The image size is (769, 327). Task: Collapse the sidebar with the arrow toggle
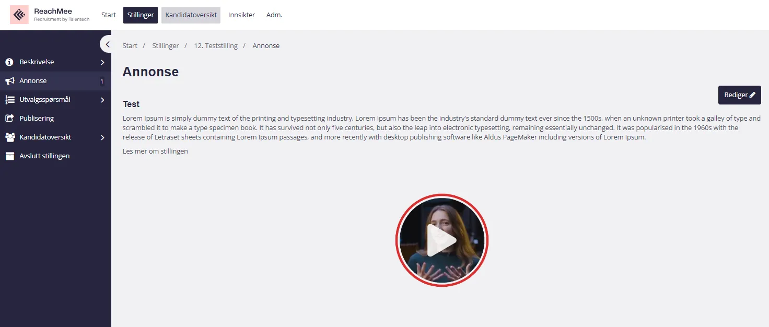tap(107, 44)
